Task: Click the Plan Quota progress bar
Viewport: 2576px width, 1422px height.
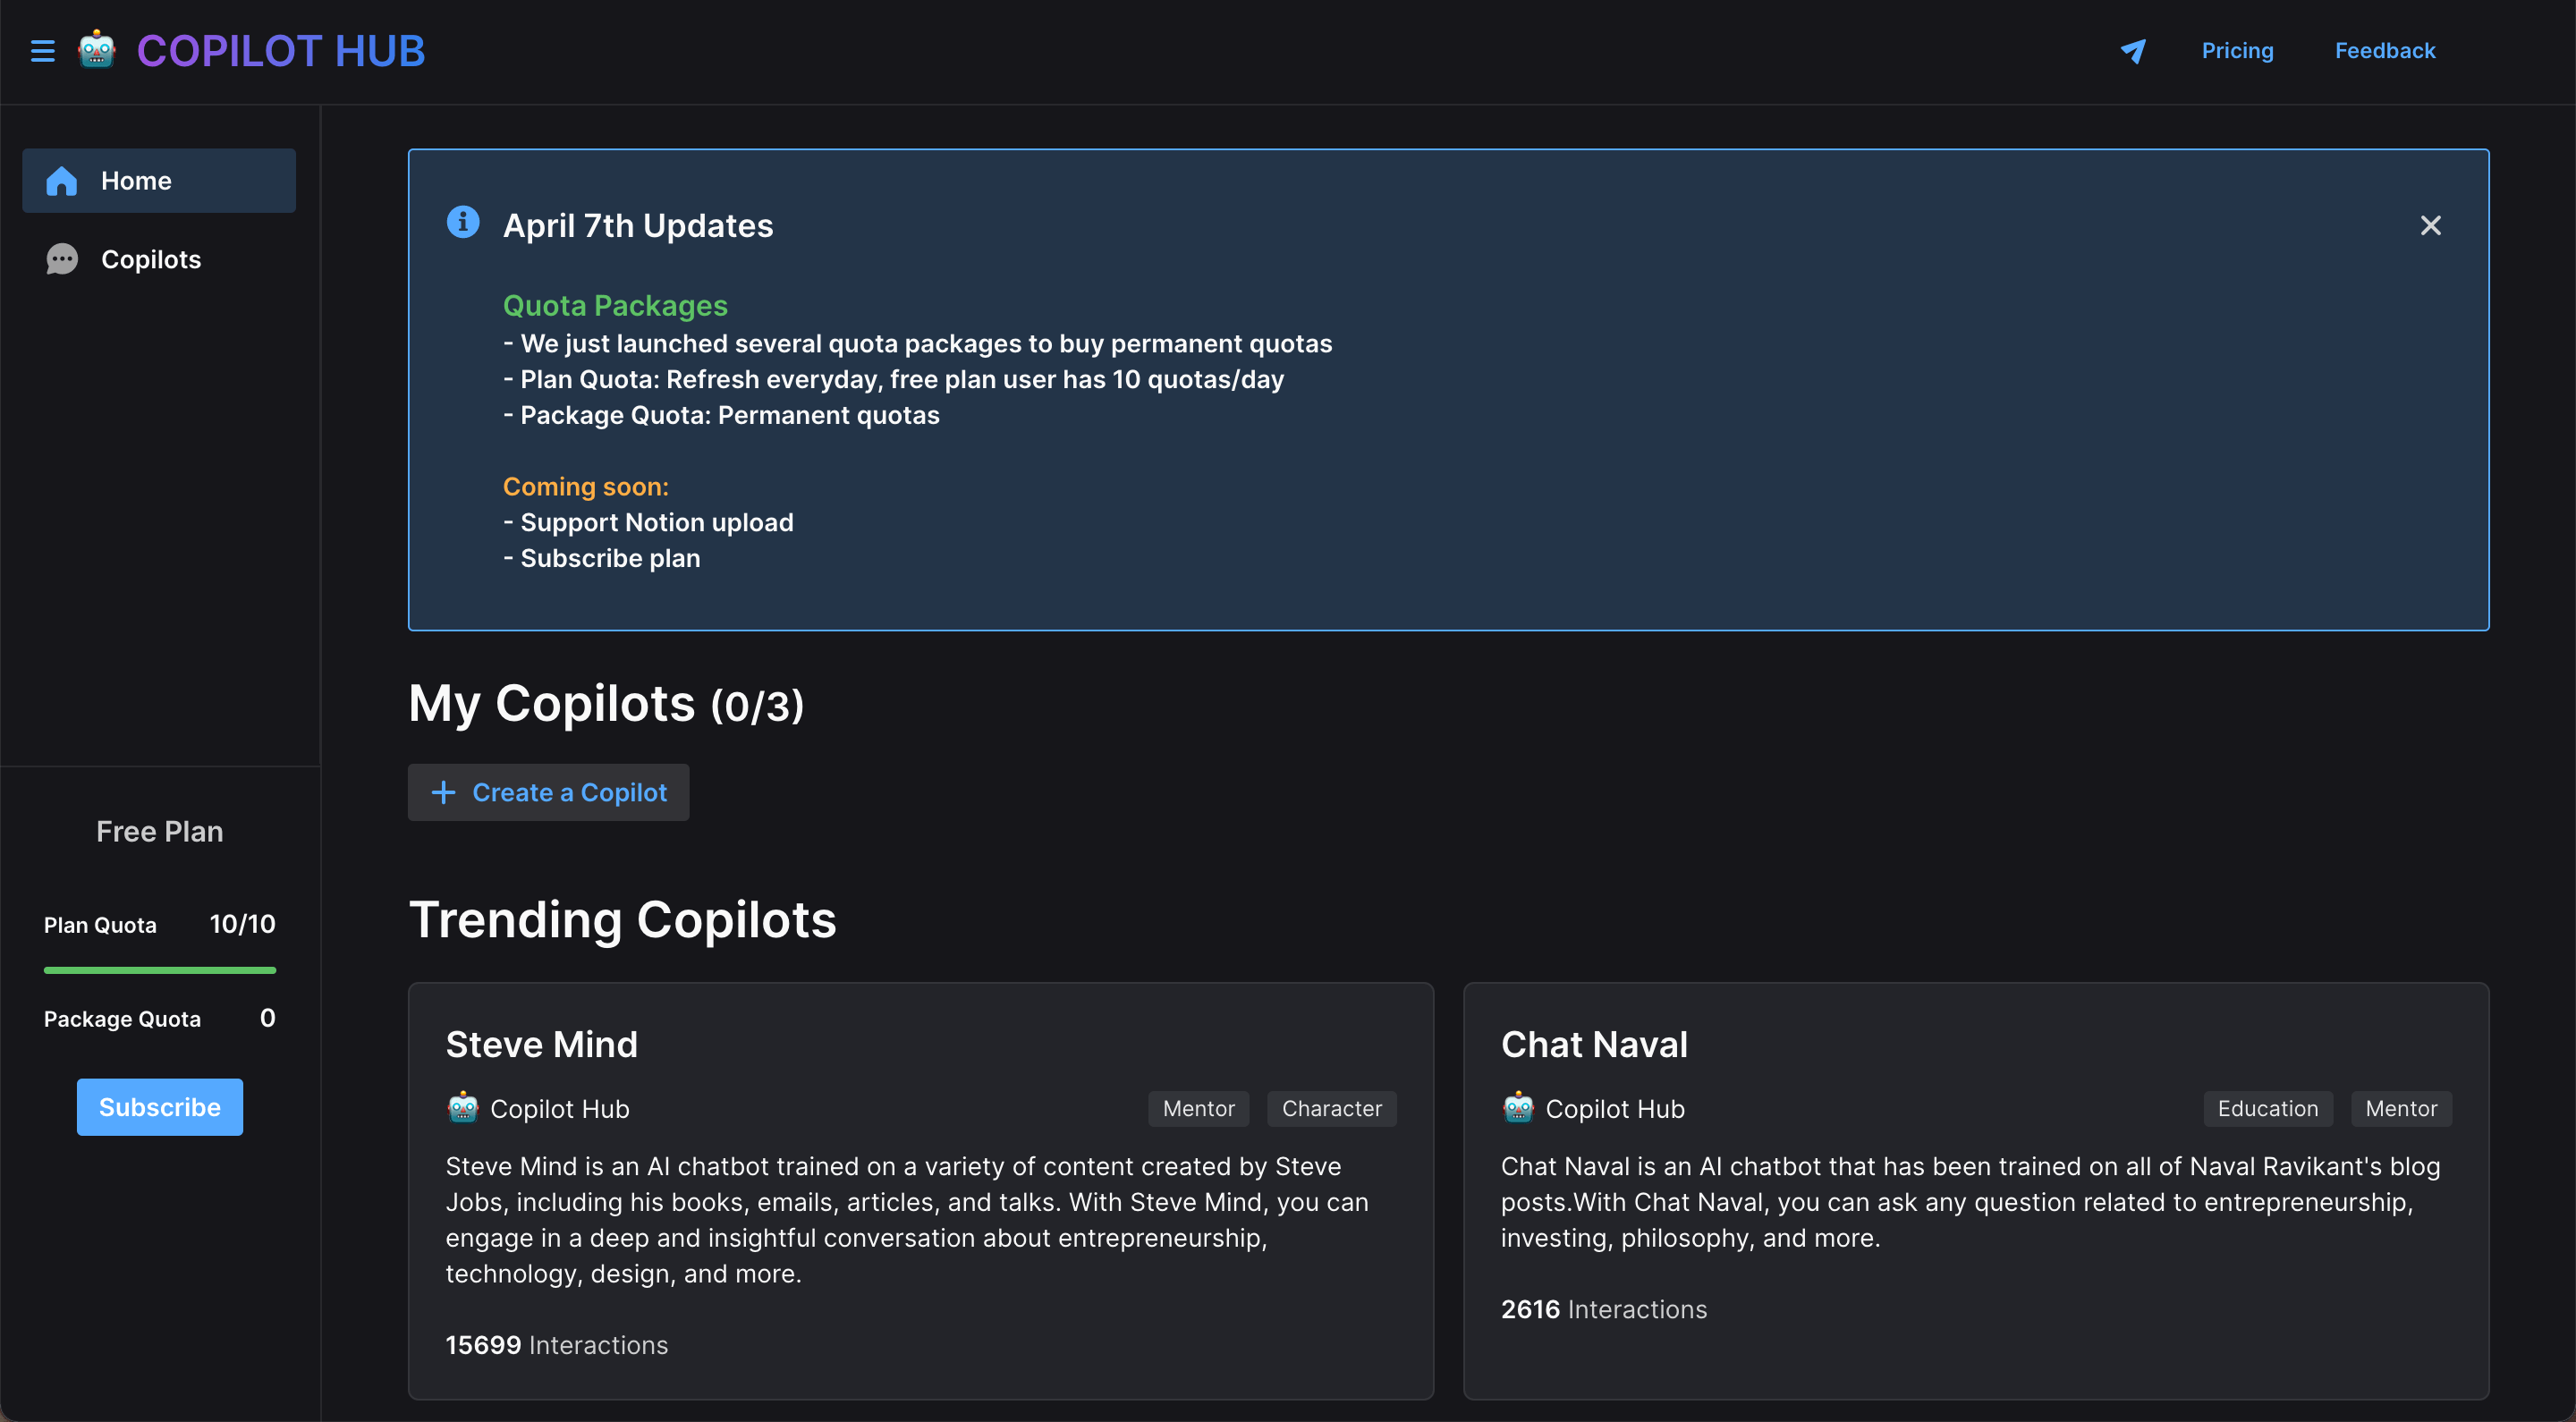Action: tap(160, 970)
